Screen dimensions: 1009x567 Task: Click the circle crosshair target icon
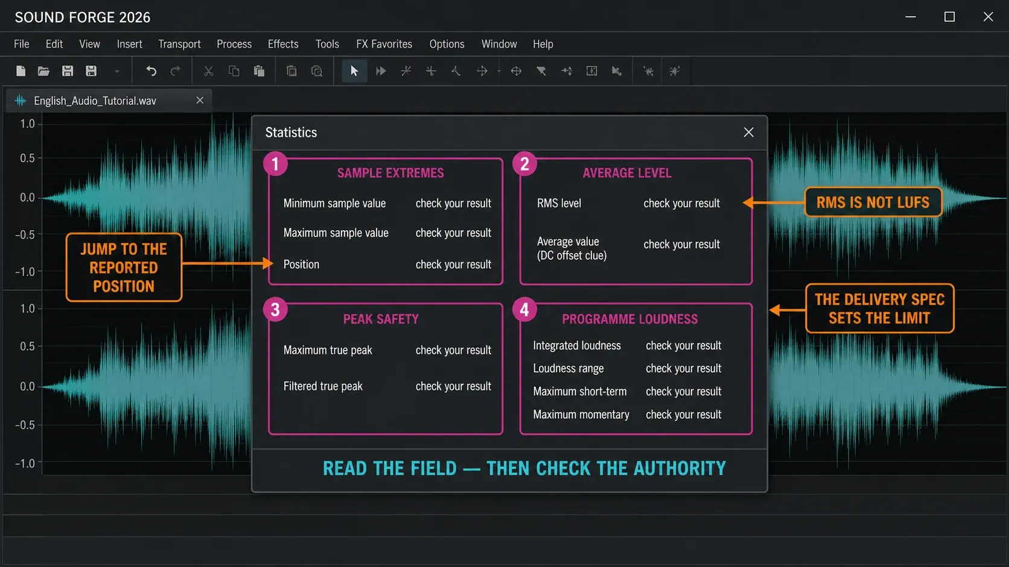pyautogui.click(x=516, y=71)
